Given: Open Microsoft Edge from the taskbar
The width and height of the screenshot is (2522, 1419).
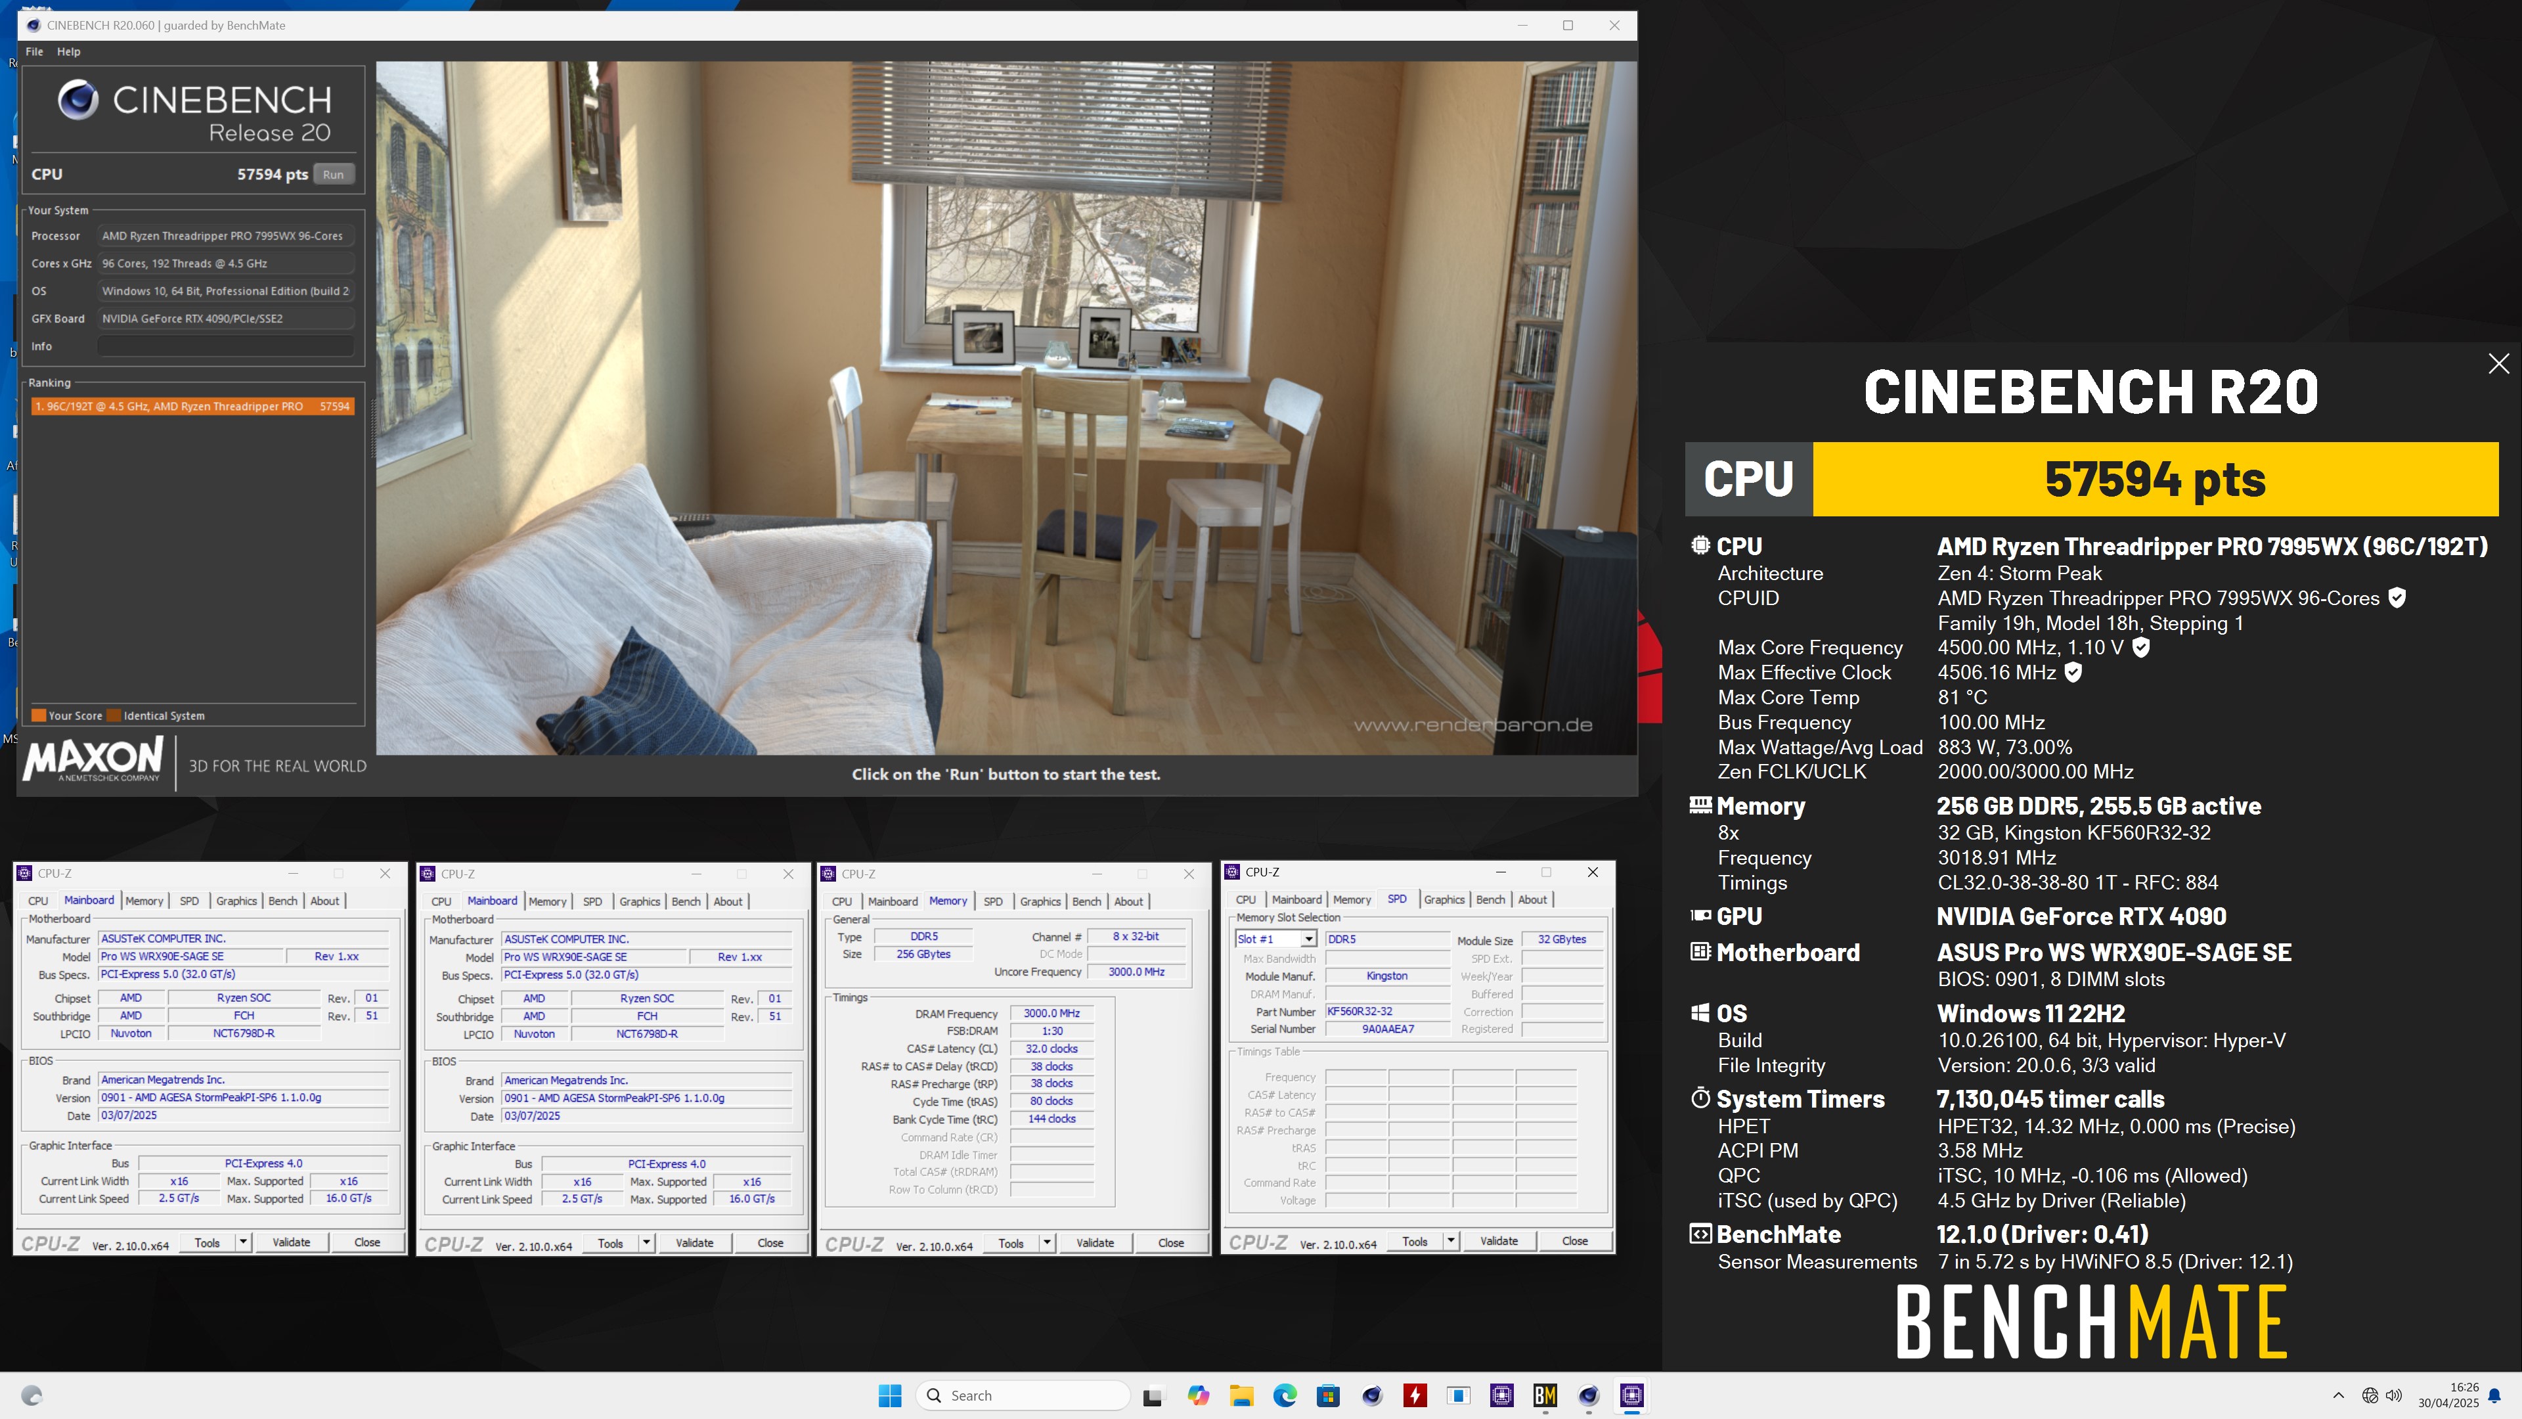Looking at the screenshot, I should click(1285, 1395).
